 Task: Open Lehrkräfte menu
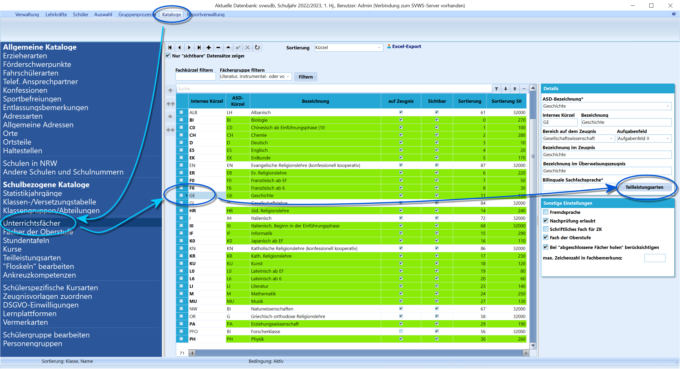56,15
